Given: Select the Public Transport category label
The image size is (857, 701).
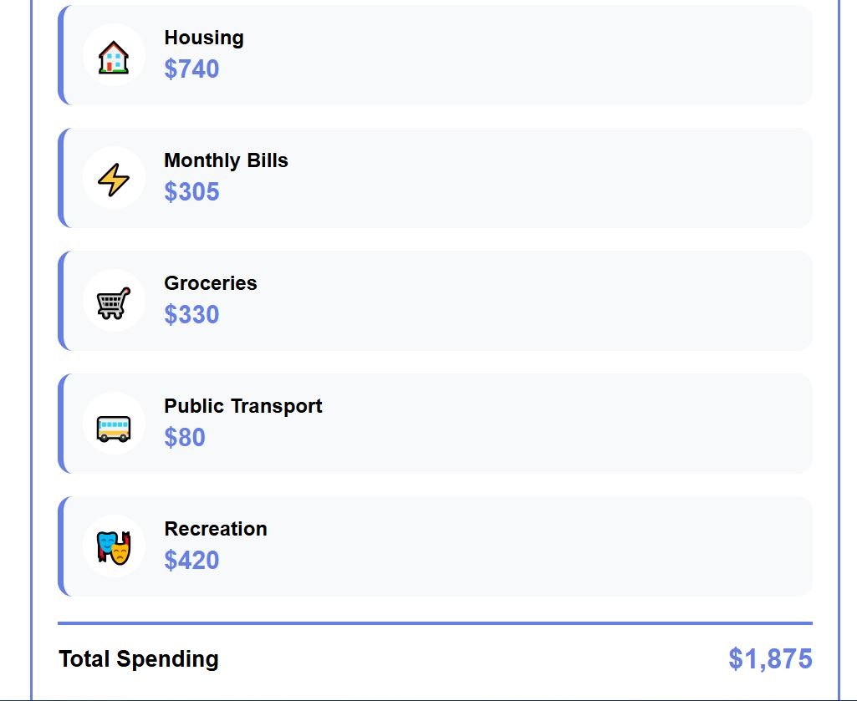Looking at the screenshot, I should pyautogui.click(x=242, y=406).
